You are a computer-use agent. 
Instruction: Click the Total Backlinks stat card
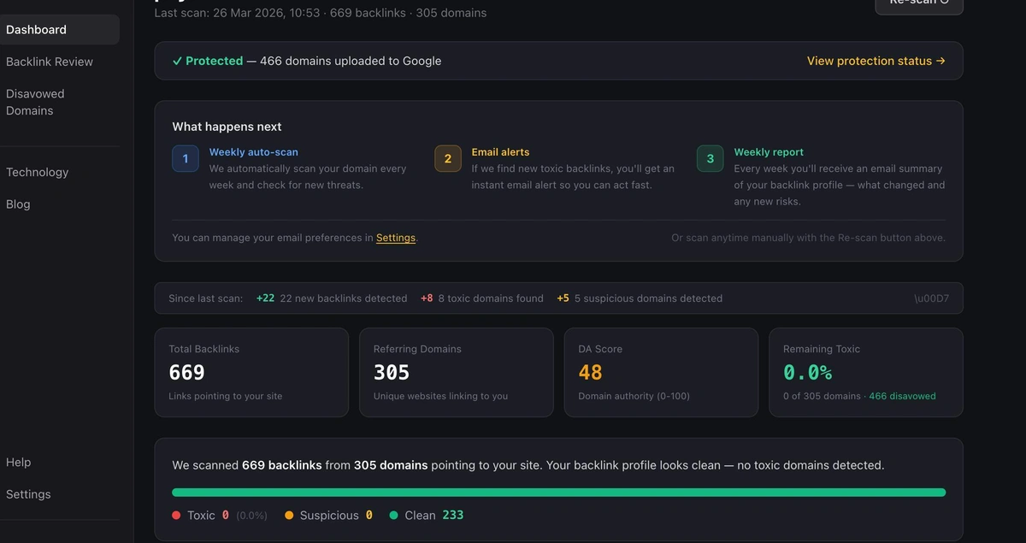[x=251, y=372]
